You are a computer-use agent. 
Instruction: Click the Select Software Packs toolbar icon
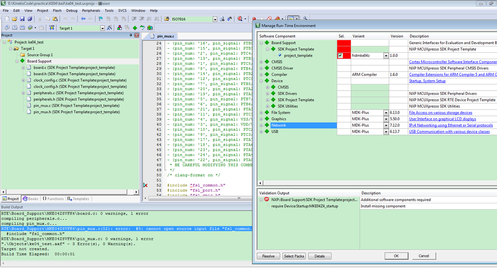[142, 28]
